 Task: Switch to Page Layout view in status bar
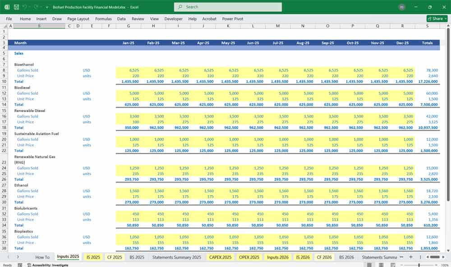click(381, 265)
